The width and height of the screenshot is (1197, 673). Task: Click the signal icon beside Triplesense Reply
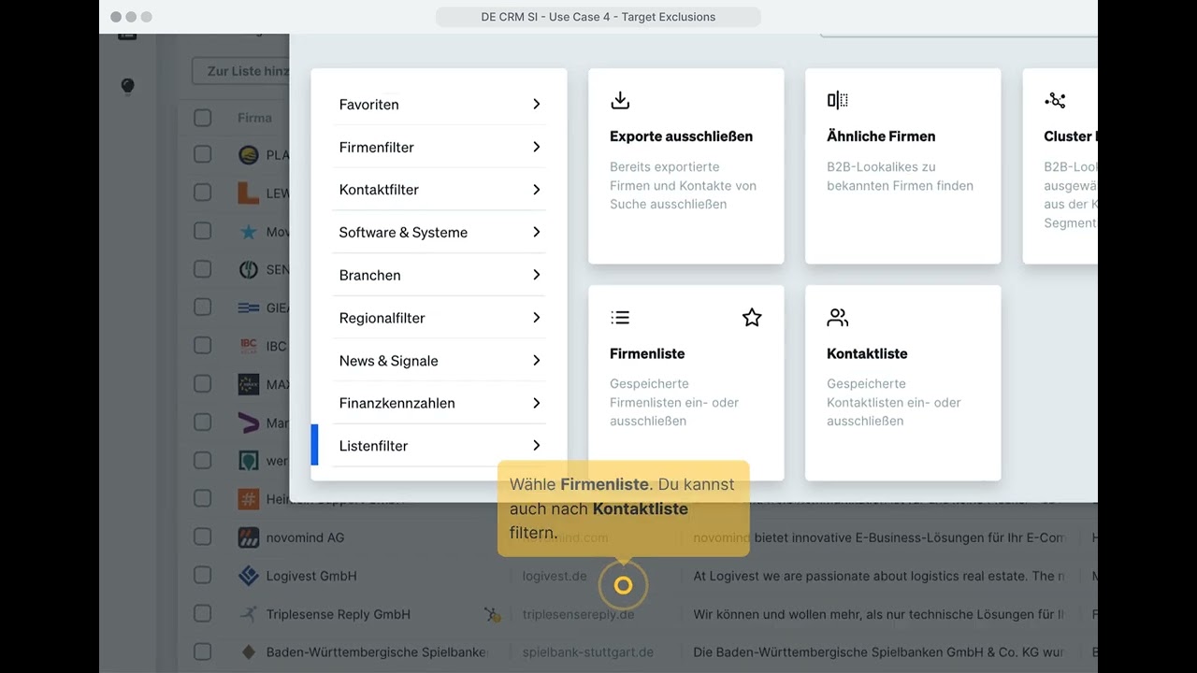click(492, 614)
